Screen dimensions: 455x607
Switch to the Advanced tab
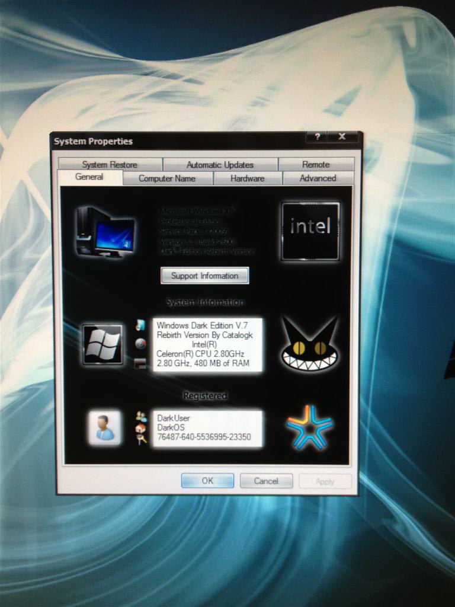tap(318, 178)
